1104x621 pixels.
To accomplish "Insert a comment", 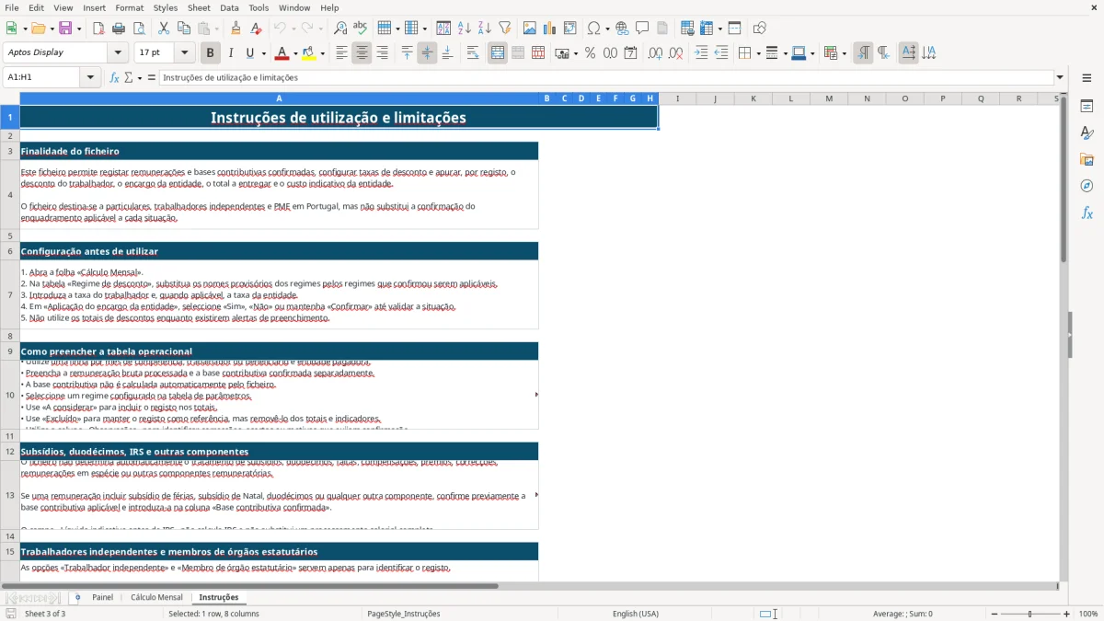I will click(x=643, y=29).
